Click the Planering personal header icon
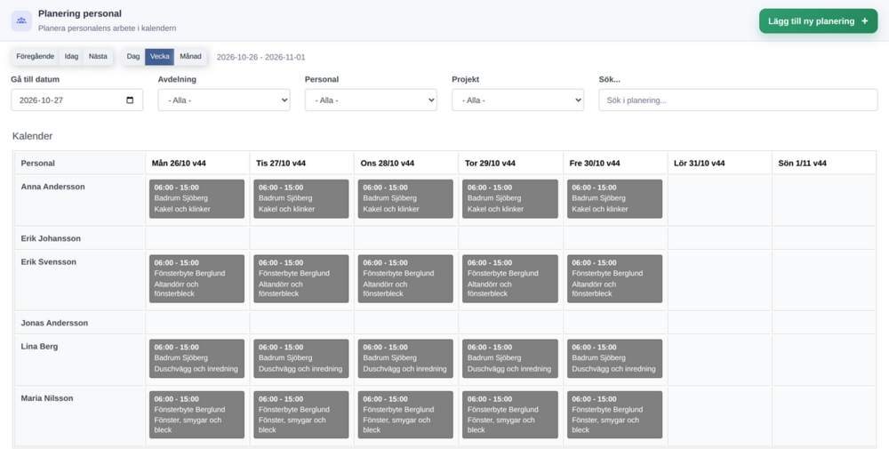Image resolution: width=889 pixels, height=449 pixels. [21, 21]
